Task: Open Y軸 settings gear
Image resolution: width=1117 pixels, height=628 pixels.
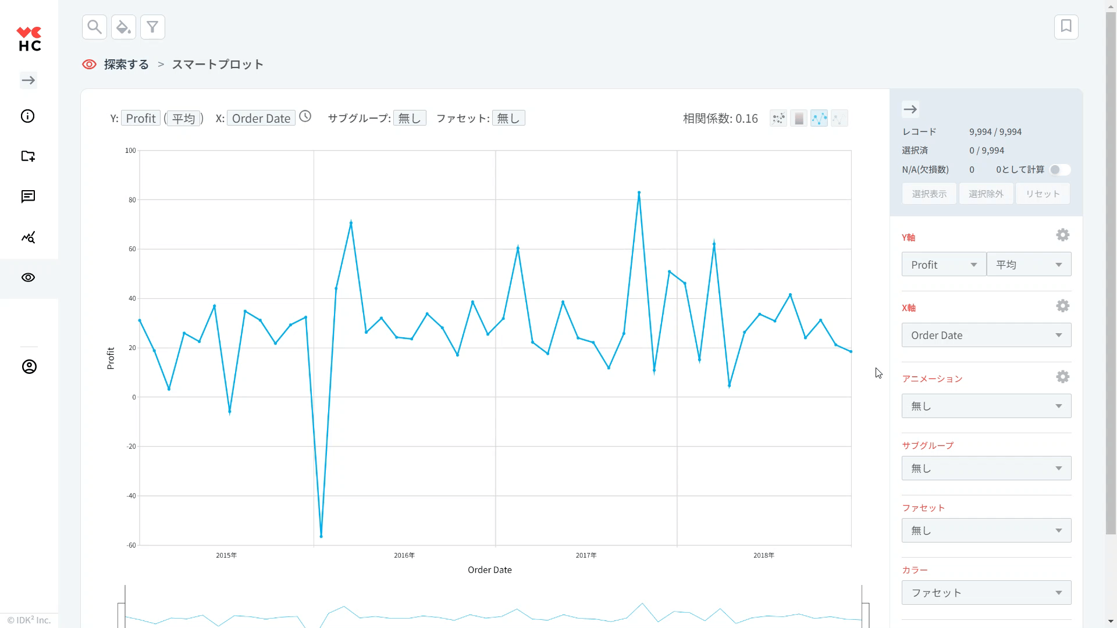Action: 1062,235
